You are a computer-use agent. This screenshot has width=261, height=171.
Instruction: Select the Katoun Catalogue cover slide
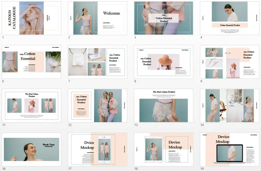pos(32,18)
